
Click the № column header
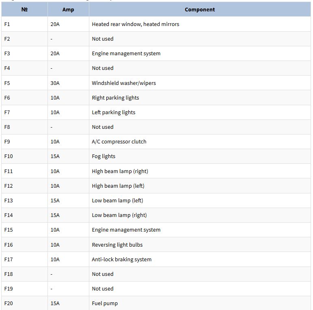coord(24,9)
